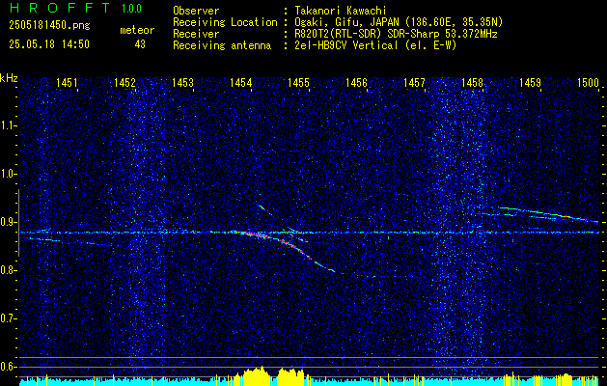Click the R820T2(RTL-SDR) receiver description

point(396,34)
